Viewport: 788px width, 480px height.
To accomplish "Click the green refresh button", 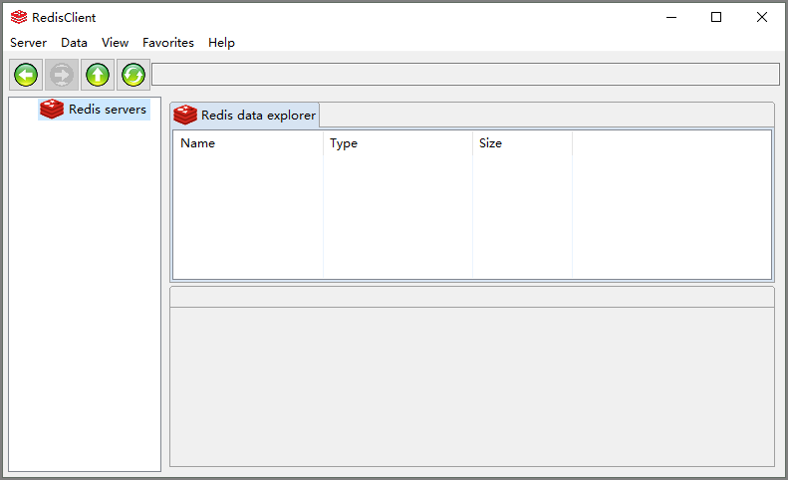I will (133, 75).
